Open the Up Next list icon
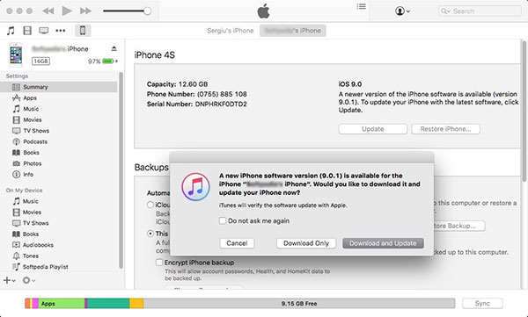Image resolution: width=528 pixels, height=317 pixels. pyautogui.click(x=362, y=6)
